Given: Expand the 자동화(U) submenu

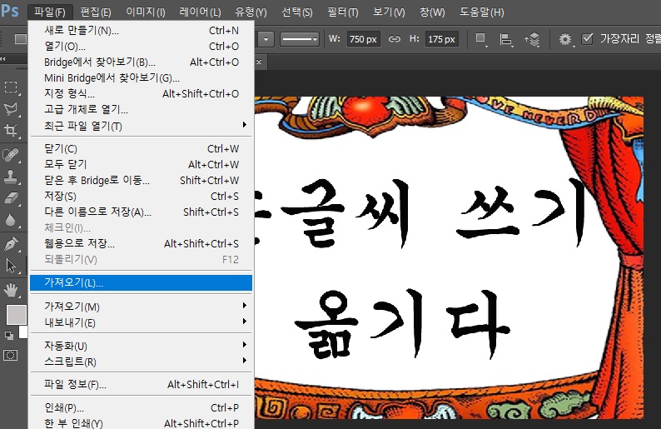Looking at the screenshot, I should [245, 345].
